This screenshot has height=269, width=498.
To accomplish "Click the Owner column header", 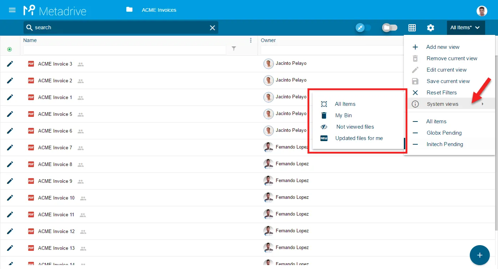I will (268, 40).
